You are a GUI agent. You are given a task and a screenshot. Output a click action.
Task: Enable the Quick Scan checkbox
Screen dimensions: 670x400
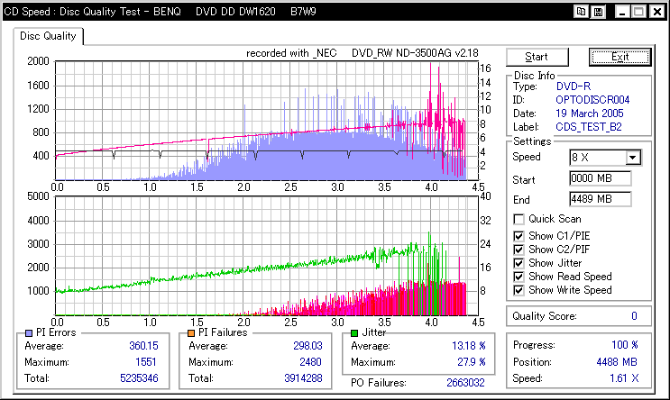(x=519, y=220)
